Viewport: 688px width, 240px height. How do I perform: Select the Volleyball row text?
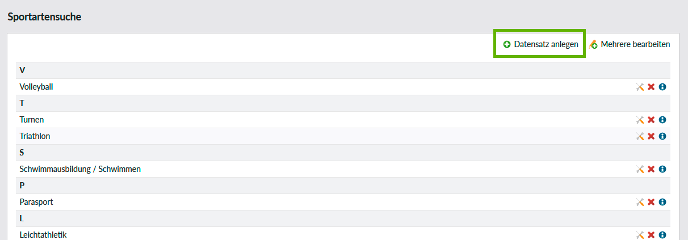click(x=36, y=87)
